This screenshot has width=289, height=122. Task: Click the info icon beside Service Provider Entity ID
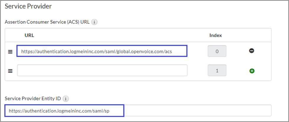coord(66,99)
